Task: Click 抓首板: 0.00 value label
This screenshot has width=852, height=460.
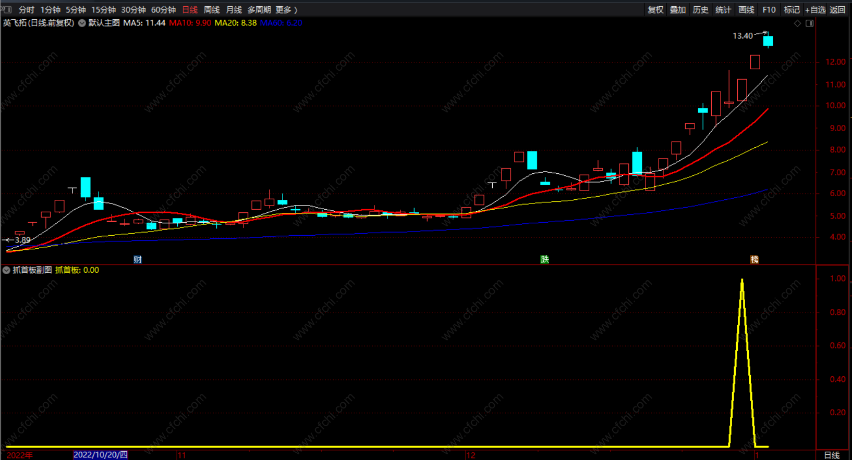Action: point(77,270)
